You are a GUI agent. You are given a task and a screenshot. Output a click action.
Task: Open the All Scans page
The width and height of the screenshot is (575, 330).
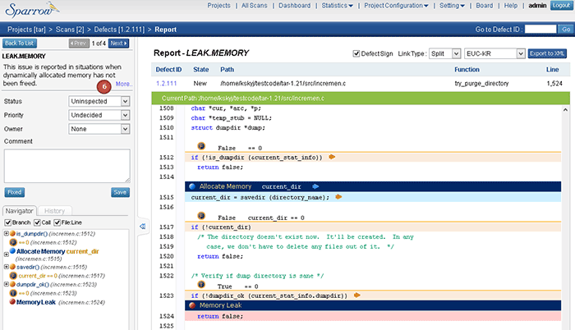[x=254, y=6]
